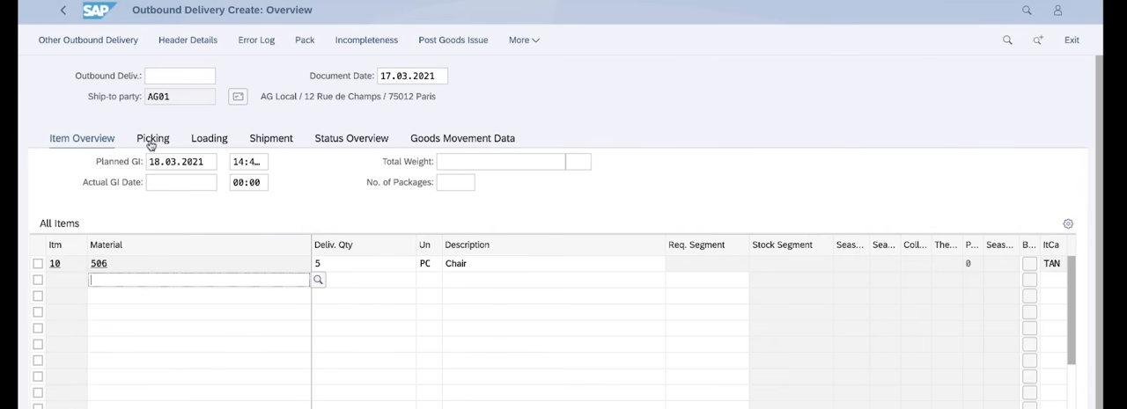This screenshot has height=409, width=1127.
Task: Click the ItCa column header
Action: [x=1051, y=245]
